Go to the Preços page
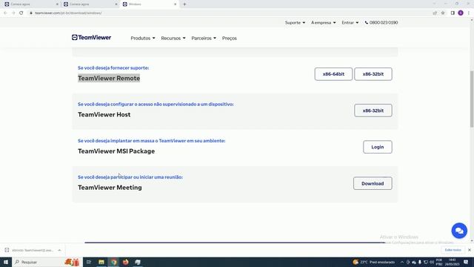The height and width of the screenshot is (267, 474). pyautogui.click(x=230, y=39)
